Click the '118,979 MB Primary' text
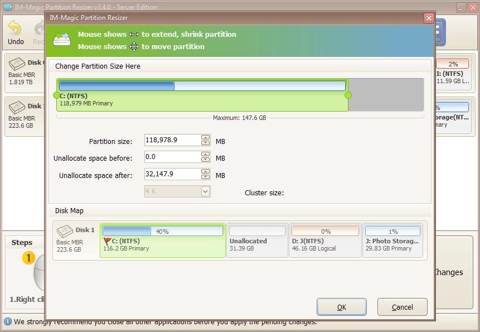 pyautogui.click(x=86, y=104)
